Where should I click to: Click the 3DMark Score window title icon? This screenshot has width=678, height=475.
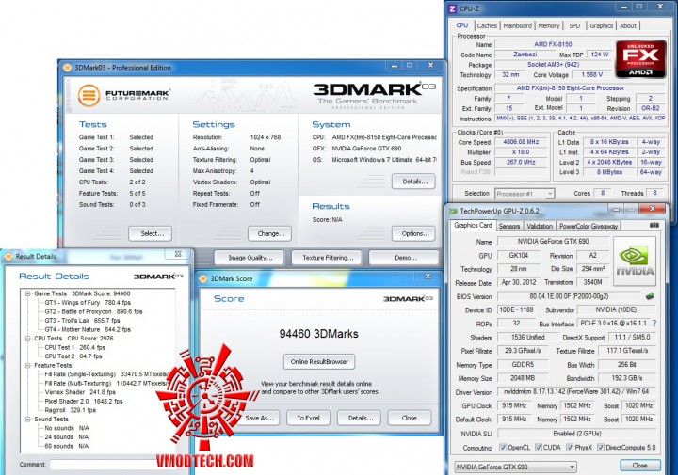point(203,279)
